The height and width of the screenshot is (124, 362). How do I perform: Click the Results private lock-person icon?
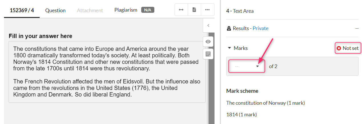[x=229, y=28]
